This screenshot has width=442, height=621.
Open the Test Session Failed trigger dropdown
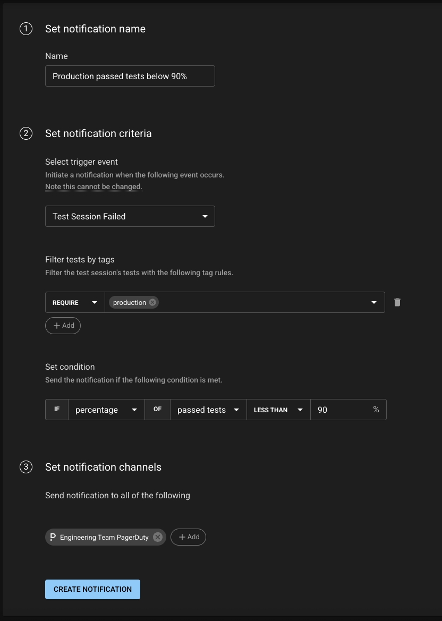point(130,216)
